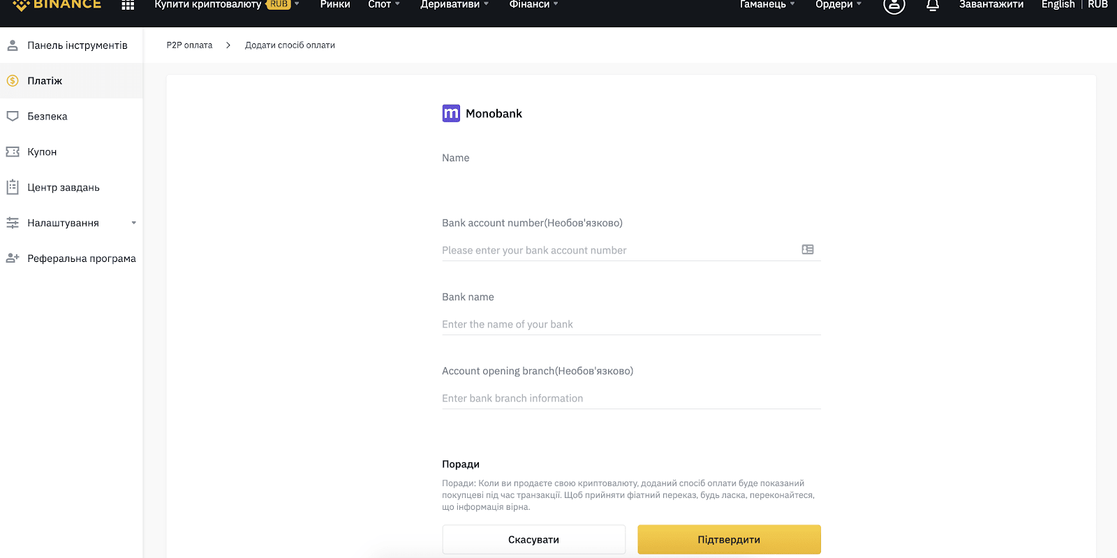Image resolution: width=1117 pixels, height=558 pixels.
Task: Click the Monobank title text
Action: (x=494, y=114)
